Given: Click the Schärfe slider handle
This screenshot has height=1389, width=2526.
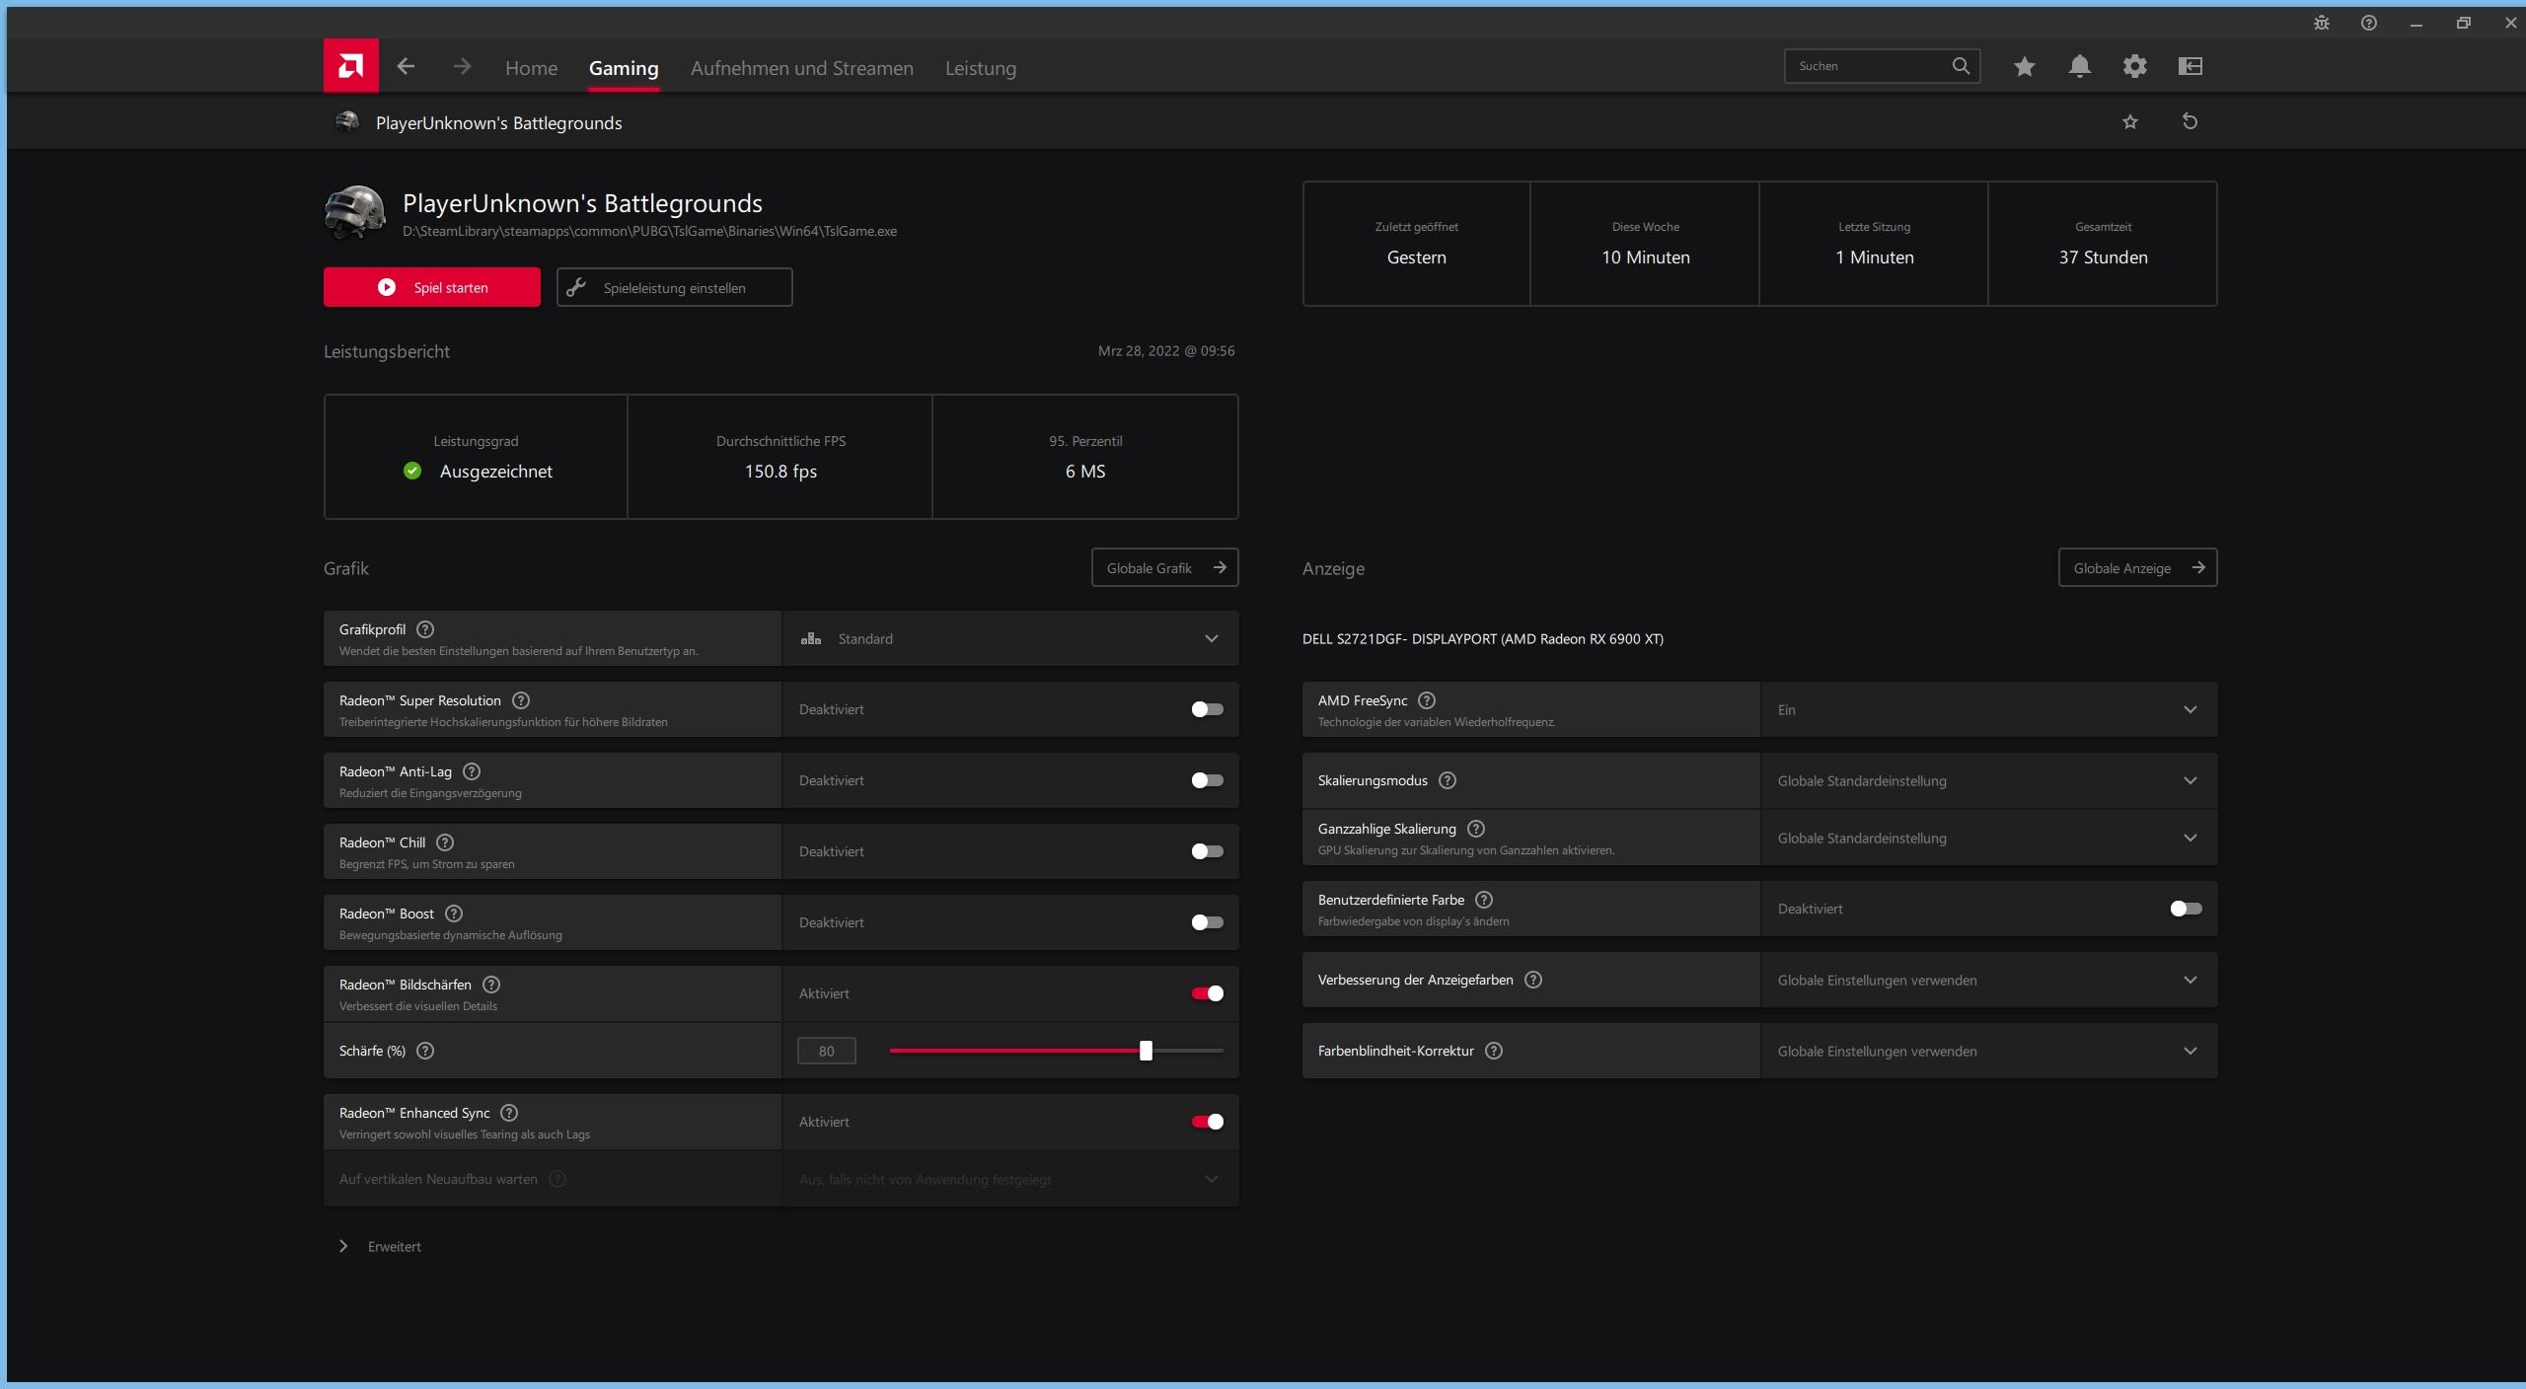Looking at the screenshot, I should 1146,1051.
